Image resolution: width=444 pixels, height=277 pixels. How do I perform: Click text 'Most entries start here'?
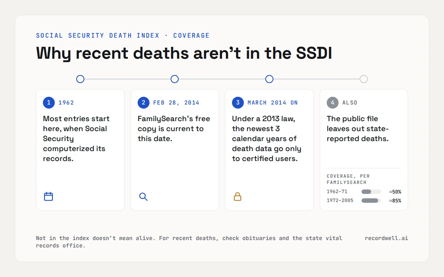click(76, 124)
